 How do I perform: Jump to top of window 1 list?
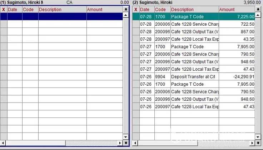pyautogui.click(x=126, y=10)
